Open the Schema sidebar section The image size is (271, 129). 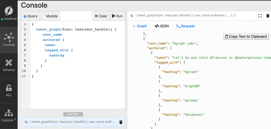(x=9, y=65)
